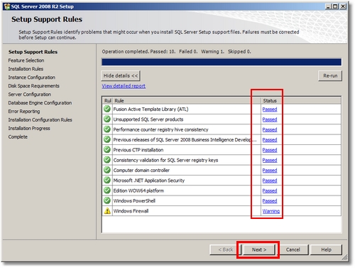Image resolution: width=355 pixels, height=268 pixels.
Task: Select the Error Reporting step
Action: 24,112
